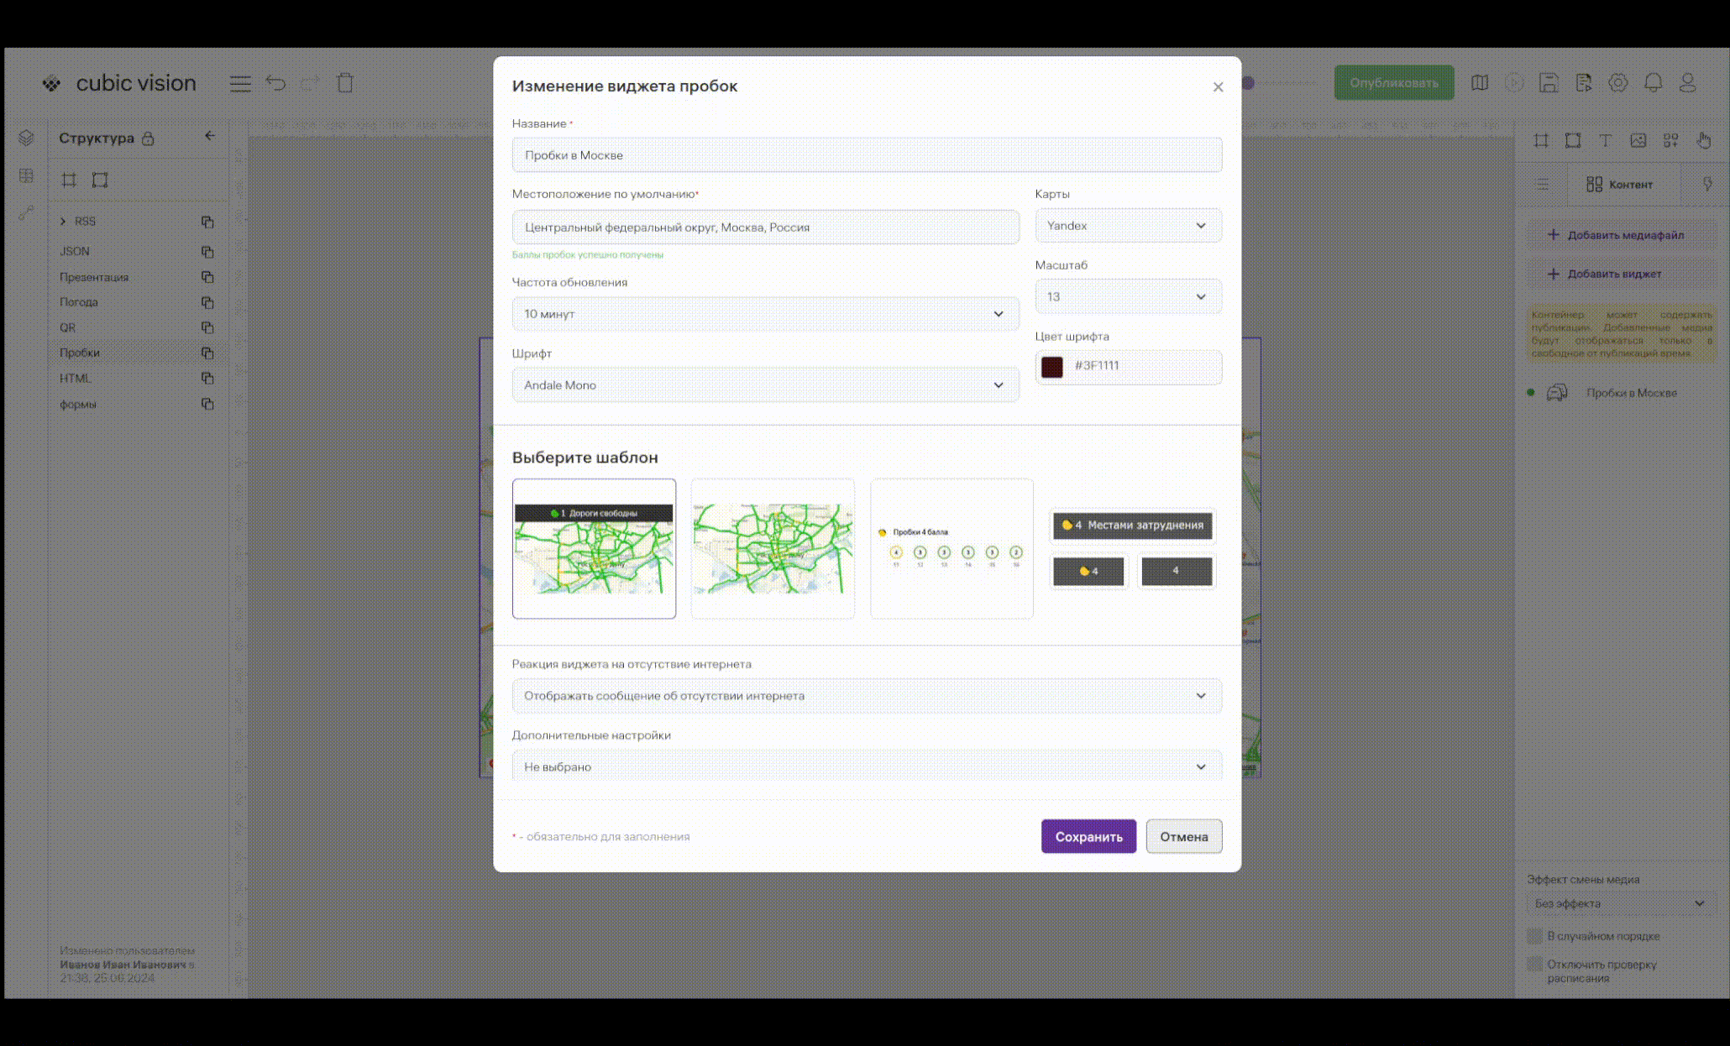Open the Частота обновления dropdown

[x=765, y=314]
